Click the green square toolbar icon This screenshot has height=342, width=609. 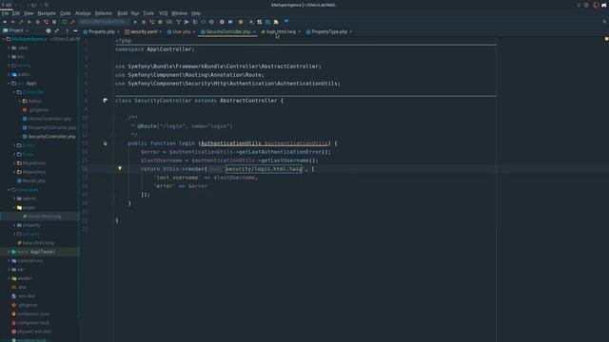click(64, 22)
